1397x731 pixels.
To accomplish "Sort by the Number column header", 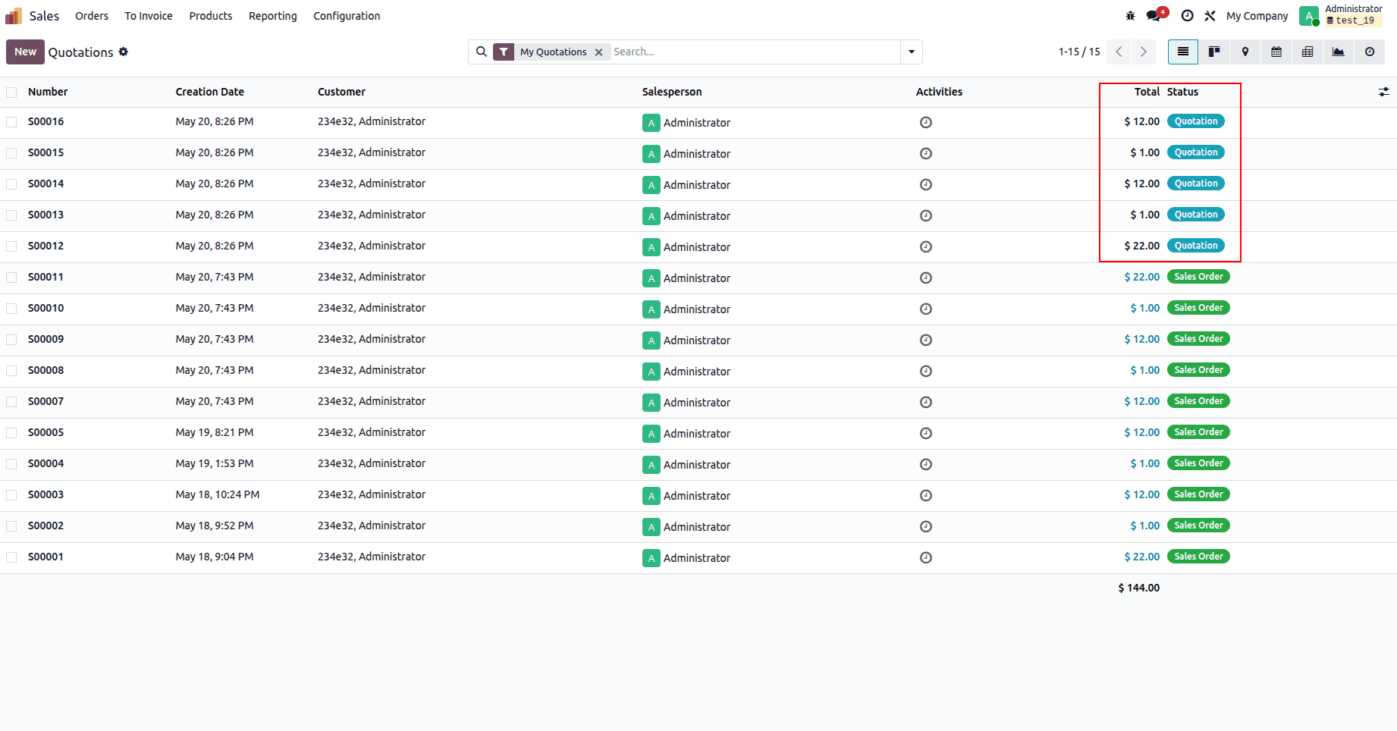I will coord(48,92).
